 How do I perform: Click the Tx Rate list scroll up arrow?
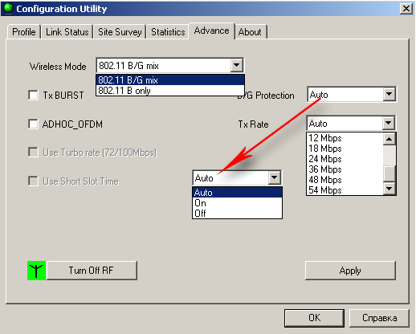pyautogui.click(x=389, y=139)
